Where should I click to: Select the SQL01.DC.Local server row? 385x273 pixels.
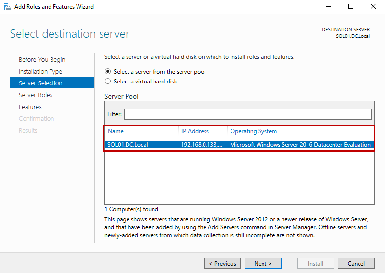click(x=128, y=145)
